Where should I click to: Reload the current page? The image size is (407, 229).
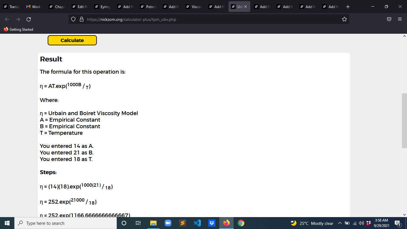(29, 19)
